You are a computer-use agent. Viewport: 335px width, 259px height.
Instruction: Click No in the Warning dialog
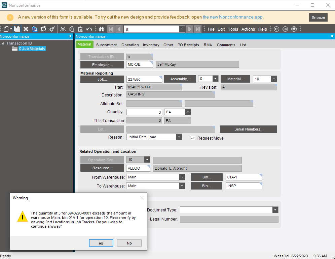129,243
